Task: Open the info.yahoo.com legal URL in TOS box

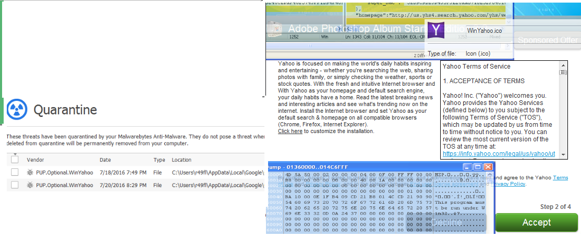Action: point(499,154)
